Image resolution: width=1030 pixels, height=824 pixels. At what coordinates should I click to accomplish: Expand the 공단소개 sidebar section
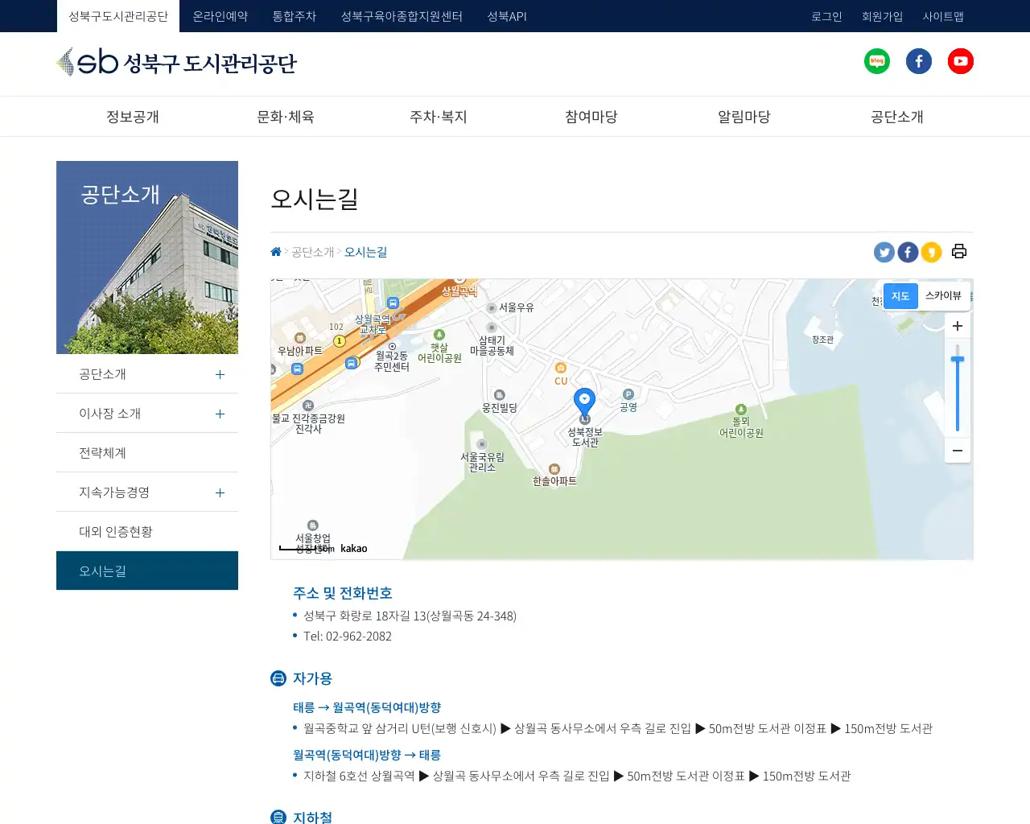click(x=219, y=374)
